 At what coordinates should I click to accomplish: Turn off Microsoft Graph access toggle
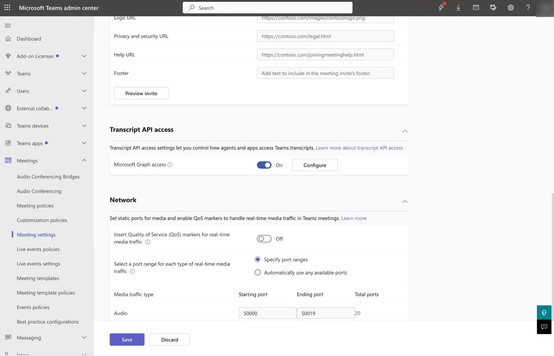pos(264,165)
